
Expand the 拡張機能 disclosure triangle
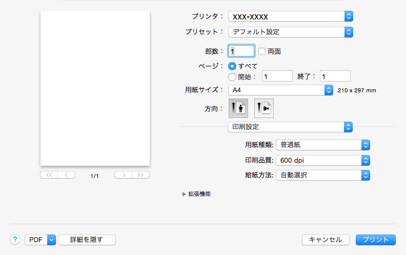(184, 194)
